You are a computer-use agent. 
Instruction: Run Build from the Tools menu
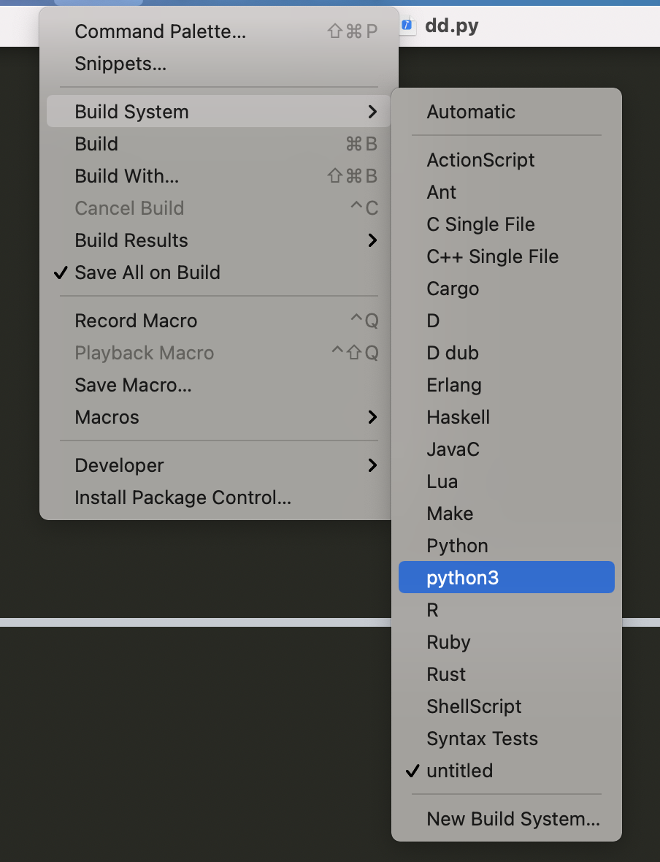click(x=219, y=144)
